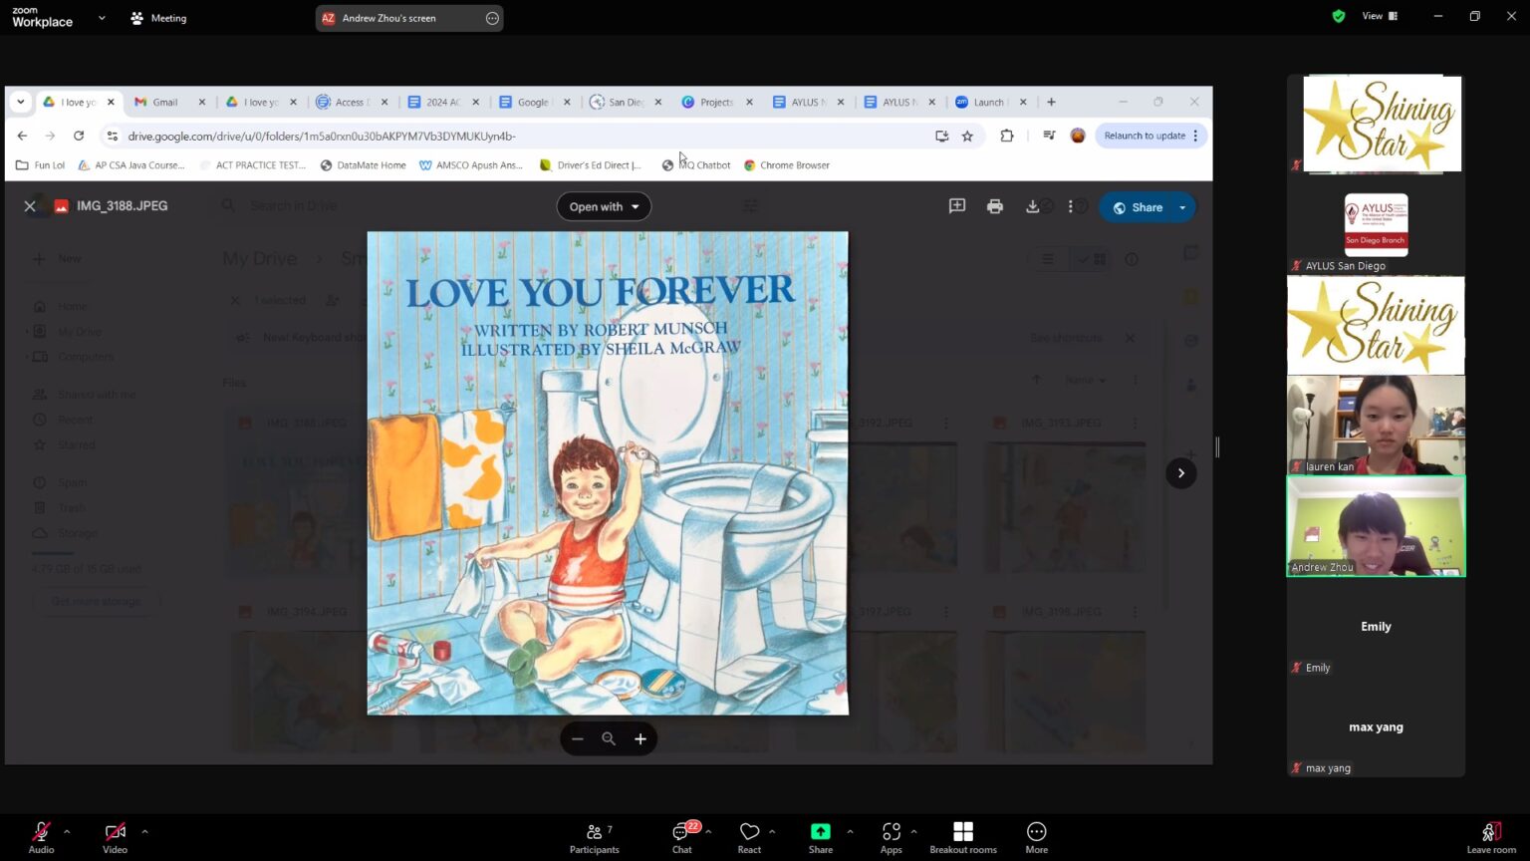Close the IMG_3188.JPEG preview
Screen dimensions: 1530x861
(30, 206)
